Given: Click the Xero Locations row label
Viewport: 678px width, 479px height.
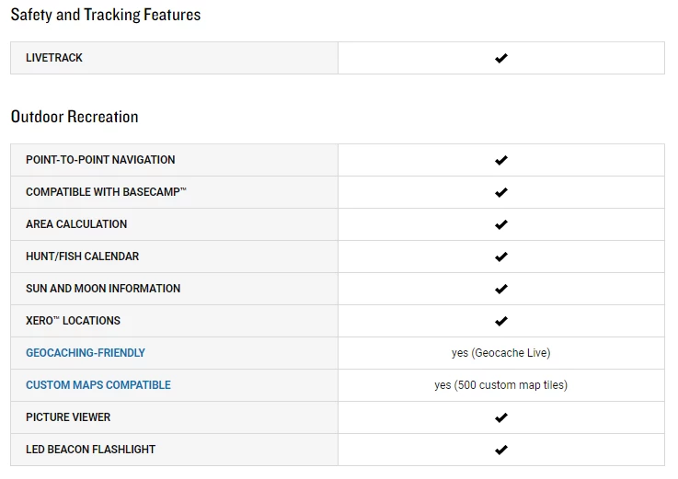Looking at the screenshot, I should [73, 321].
